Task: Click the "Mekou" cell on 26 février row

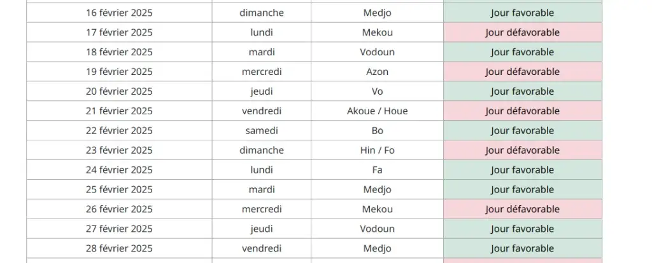Action: tap(377, 209)
